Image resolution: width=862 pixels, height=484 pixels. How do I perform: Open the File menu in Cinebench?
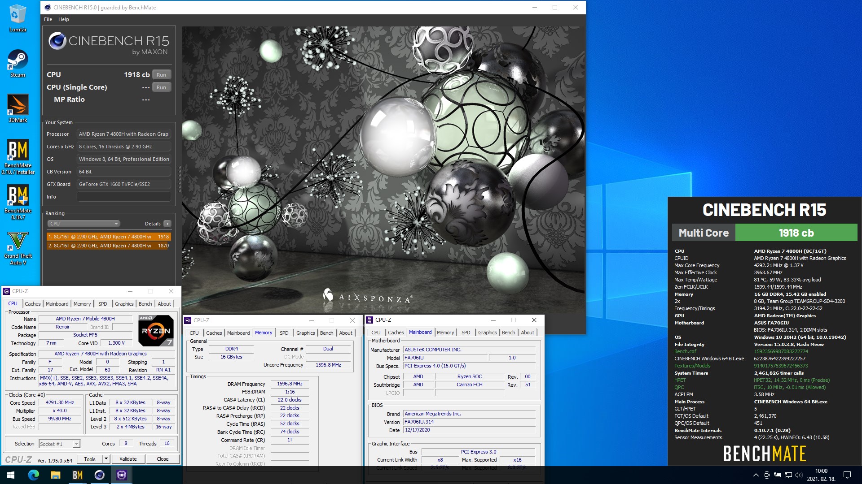(48, 19)
